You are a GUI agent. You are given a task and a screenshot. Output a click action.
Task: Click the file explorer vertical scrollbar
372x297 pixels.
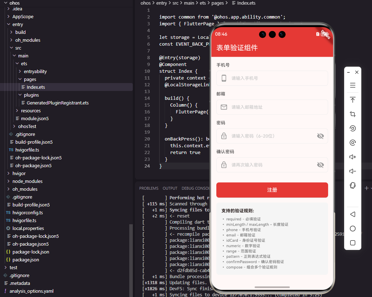pos(131,260)
